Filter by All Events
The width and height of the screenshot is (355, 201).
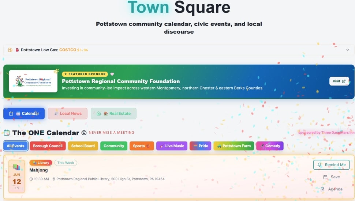tap(16, 146)
